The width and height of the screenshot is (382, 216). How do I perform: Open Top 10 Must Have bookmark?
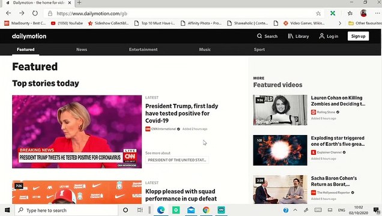coord(155,23)
